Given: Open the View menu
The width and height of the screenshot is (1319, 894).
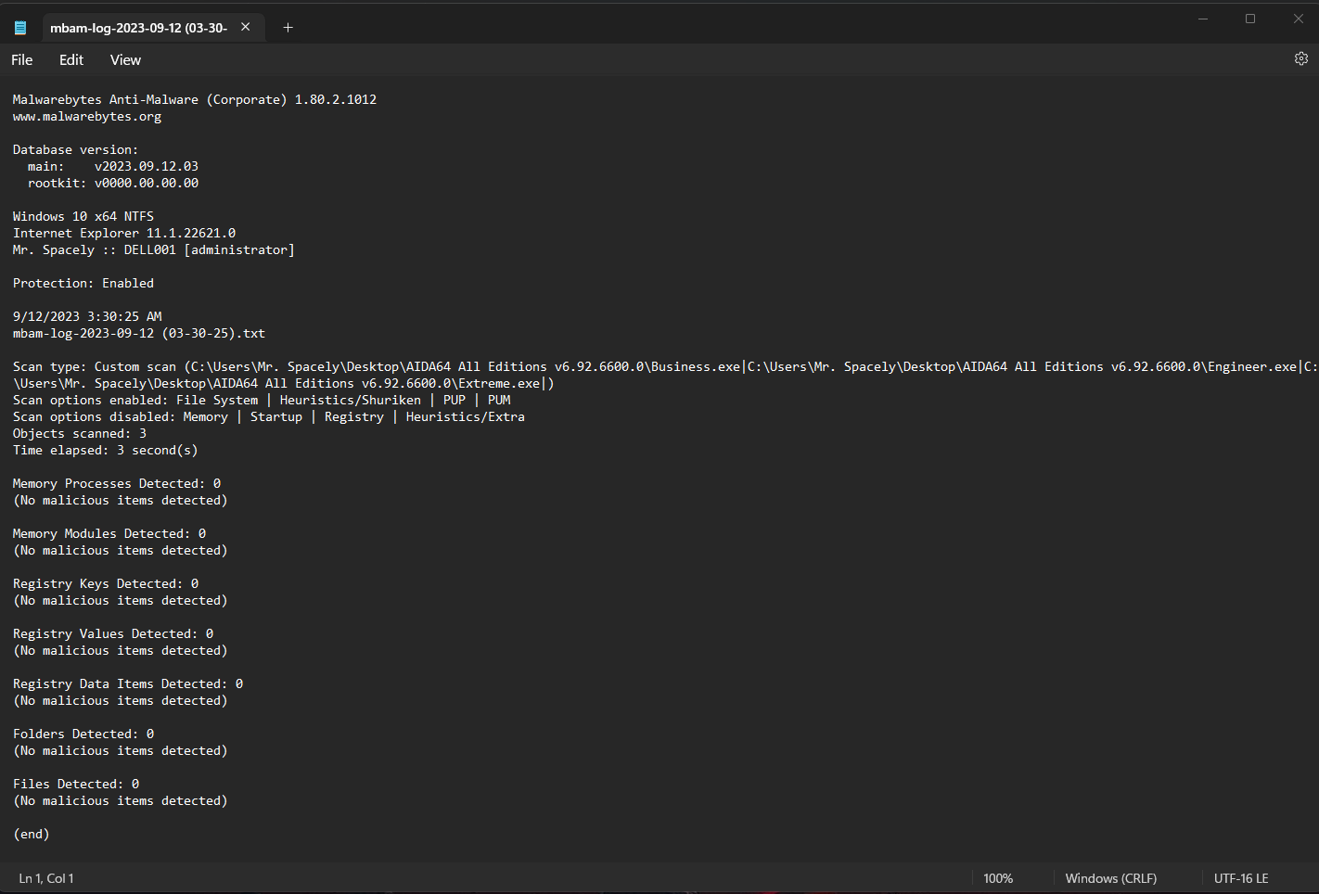Looking at the screenshot, I should coord(125,59).
